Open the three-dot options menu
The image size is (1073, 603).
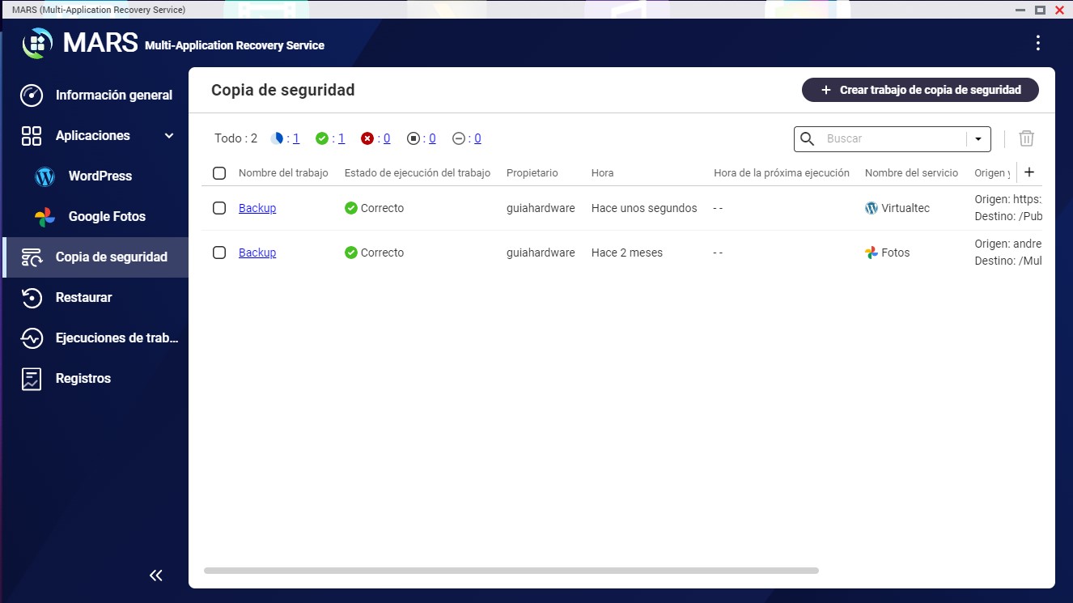[1038, 44]
